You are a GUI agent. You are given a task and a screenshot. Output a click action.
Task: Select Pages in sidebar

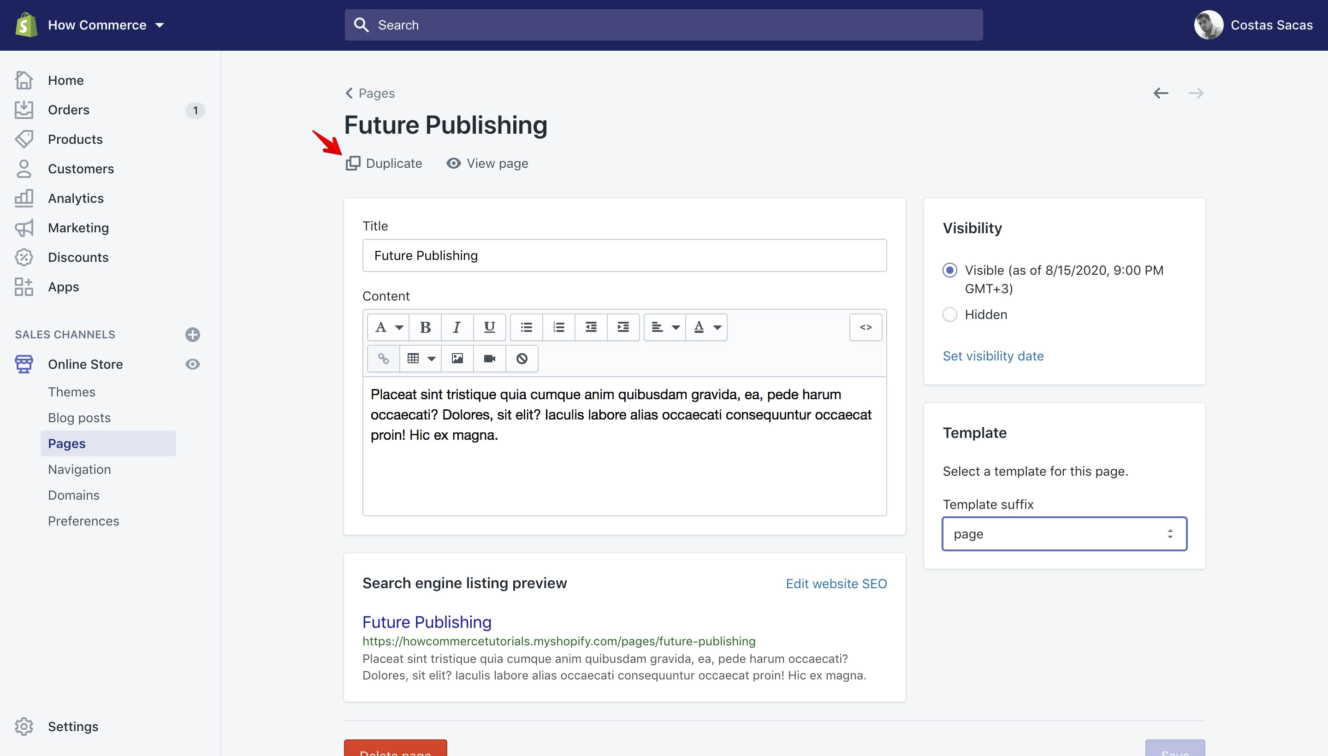pyautogui.click(x=108, y=443)
